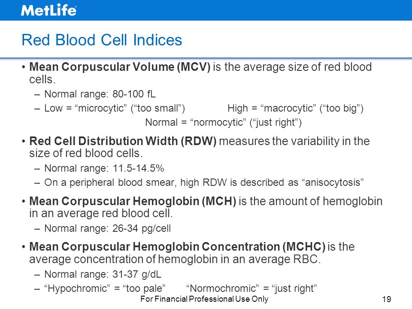The width and height of the screenshot is (412, 309).
Task: Click the blue header banner
Action: click(206, 10)
